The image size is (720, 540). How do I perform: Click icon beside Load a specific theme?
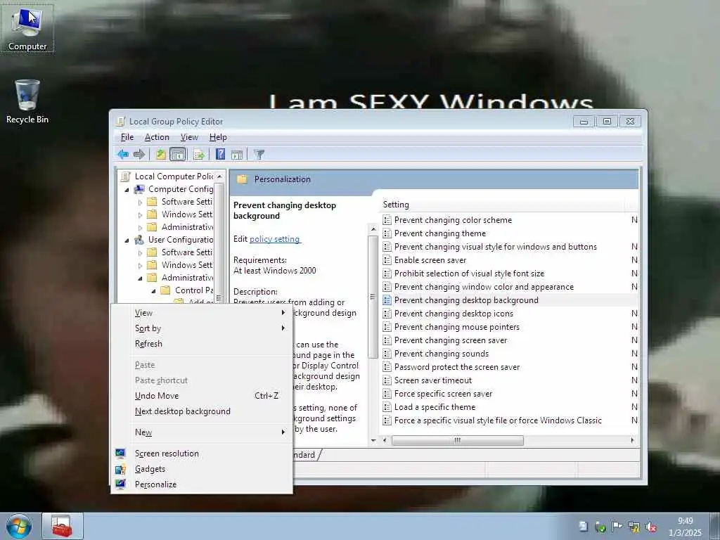[x=387, y=407]
